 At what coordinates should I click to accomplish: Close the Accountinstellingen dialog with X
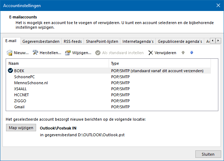pyautogui.click(x=218, y=5)
